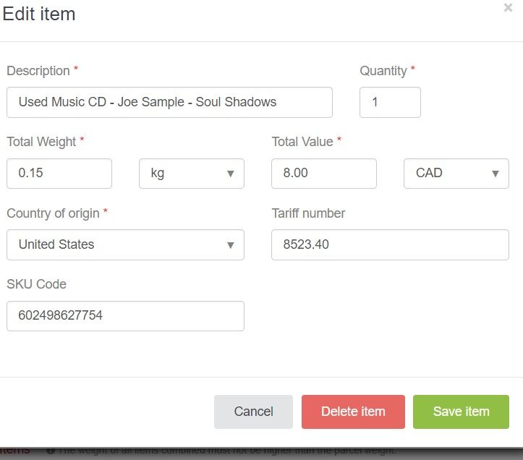Viewport: 523px width, 460px height.
Task: Click the Total Weight label text
Action: 41,142
